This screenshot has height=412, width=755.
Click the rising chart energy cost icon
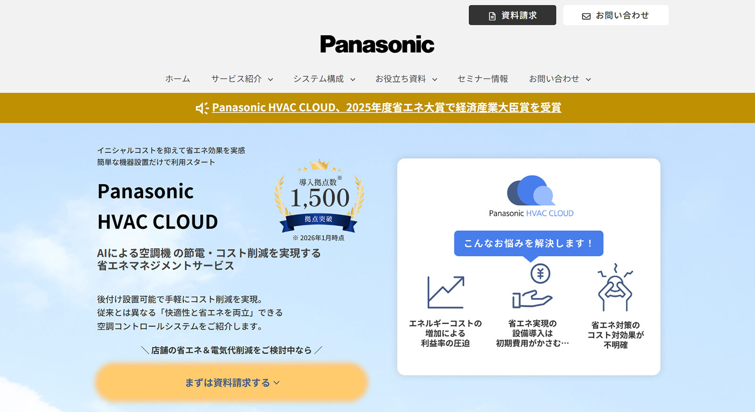coord(446,292)
